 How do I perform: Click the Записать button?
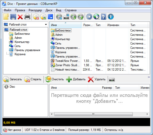[12, 79]
